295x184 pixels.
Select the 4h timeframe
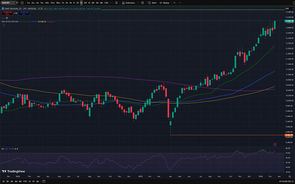click(x=71, y=3)
